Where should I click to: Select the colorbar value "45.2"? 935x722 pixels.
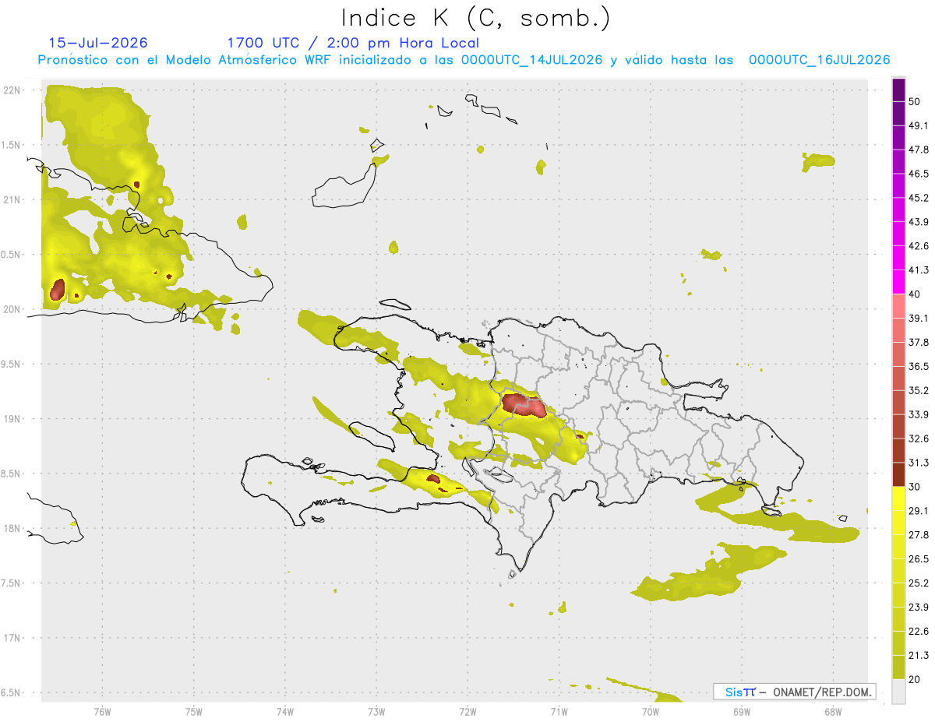[x=919, y=198]
